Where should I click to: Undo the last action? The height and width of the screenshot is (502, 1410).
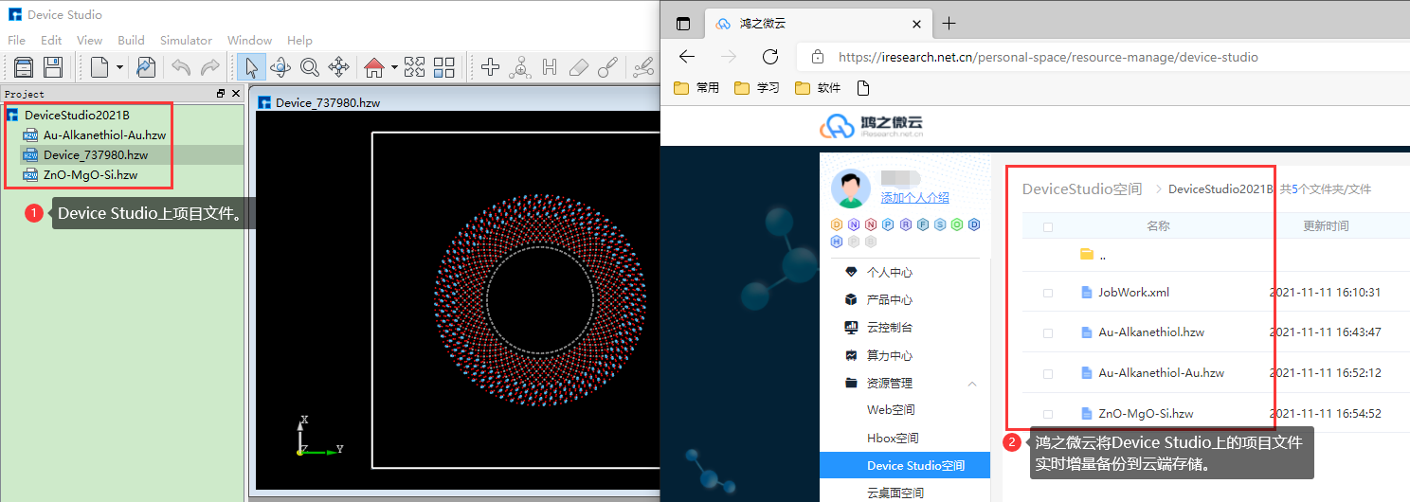(x=181, y=66)
